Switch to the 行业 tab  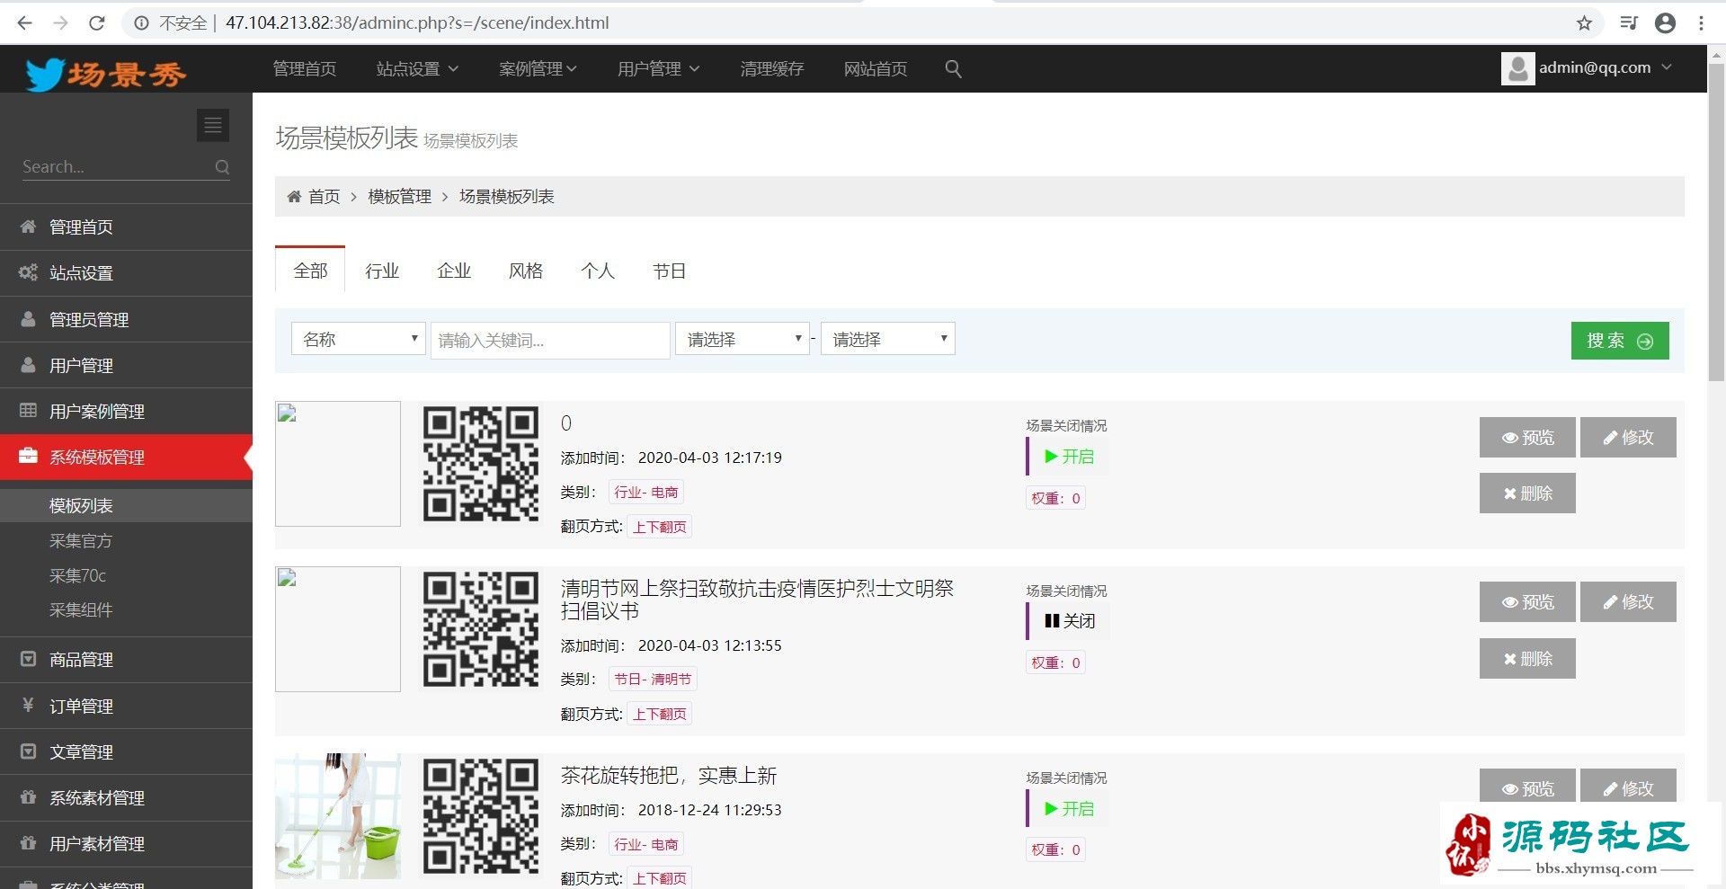382,271
